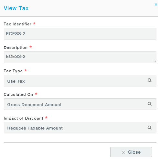Click the red asterisk beside Impact of Discount
The image size is (158, 162).
(x=46, y=118)
